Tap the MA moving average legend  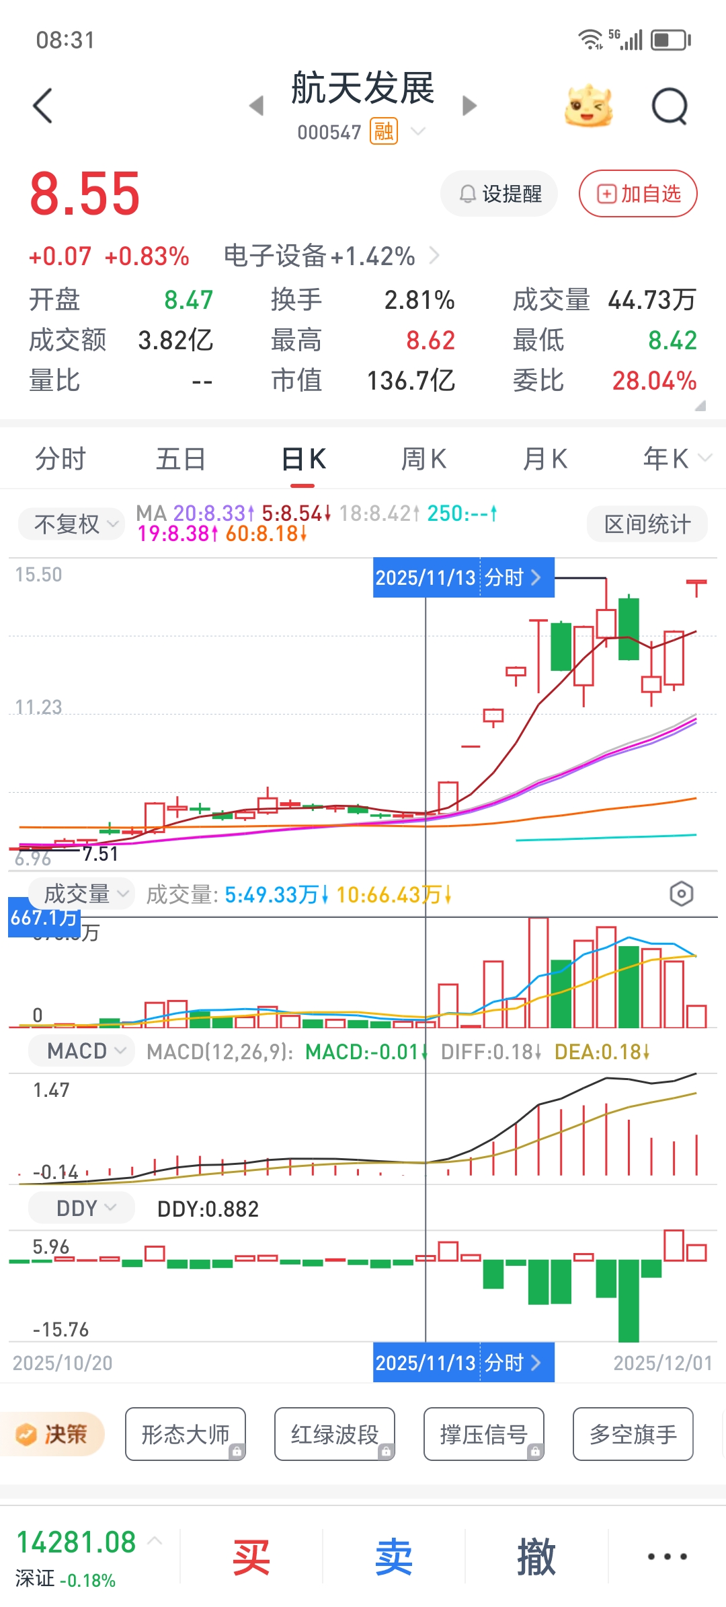316,523
